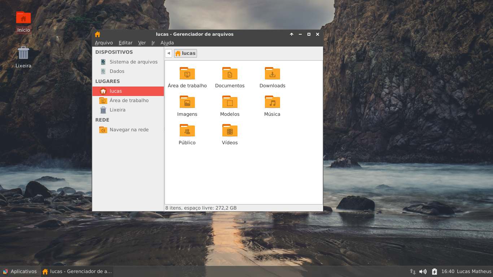Open the Downloads folder icon
The width and height of the screenshot is (493, 277).
pyautogui.click(x=272, y=73)
